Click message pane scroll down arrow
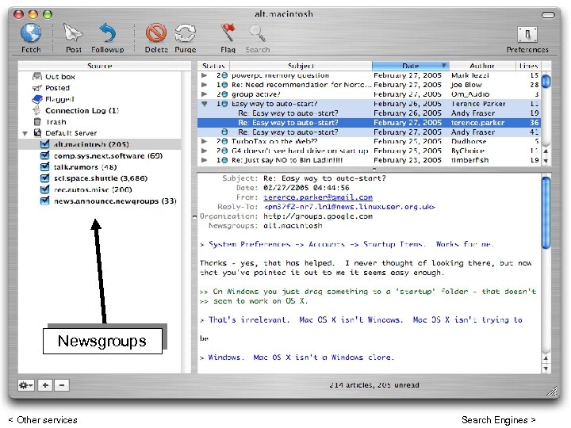 [x=546, y=369]
